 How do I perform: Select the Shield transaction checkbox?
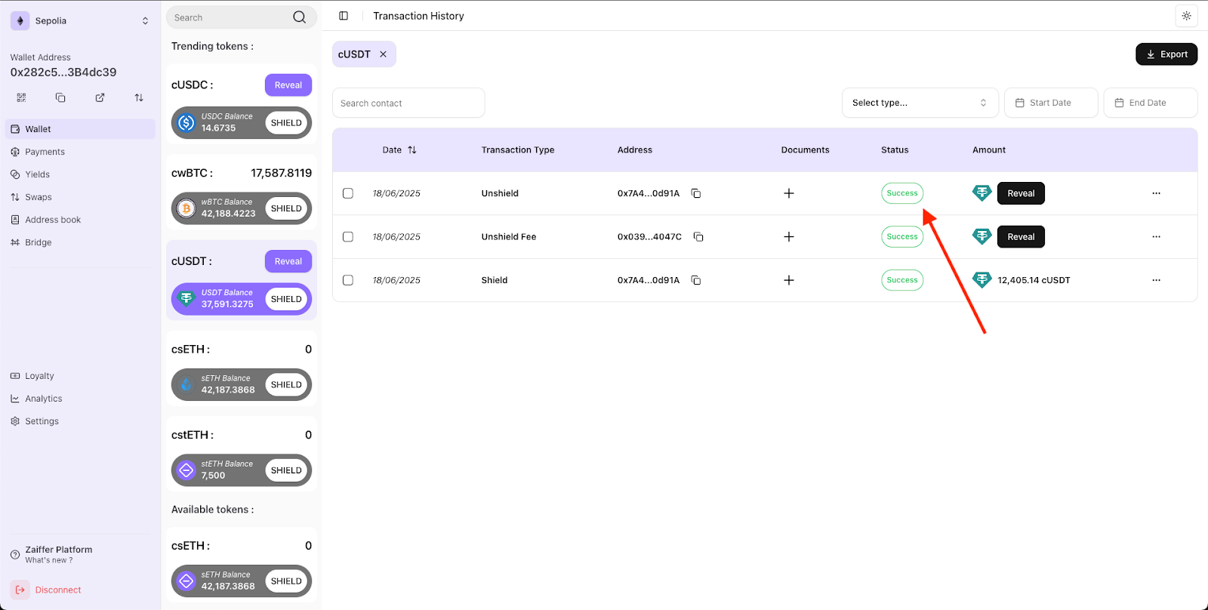(x=348, y=280)
